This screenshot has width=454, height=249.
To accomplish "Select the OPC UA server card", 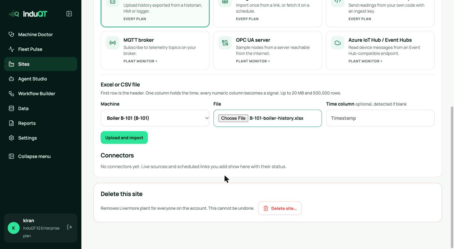I will click(268, 50).
